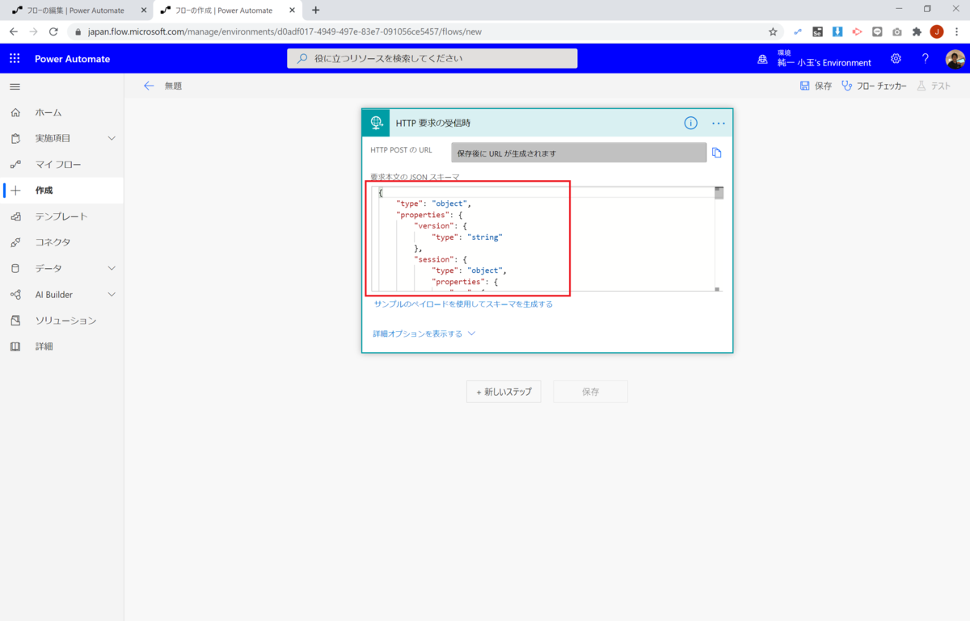Click the Action items clipboard icon
The height and width of the screenshot is (621, 970).
click(x=15, y=138)
